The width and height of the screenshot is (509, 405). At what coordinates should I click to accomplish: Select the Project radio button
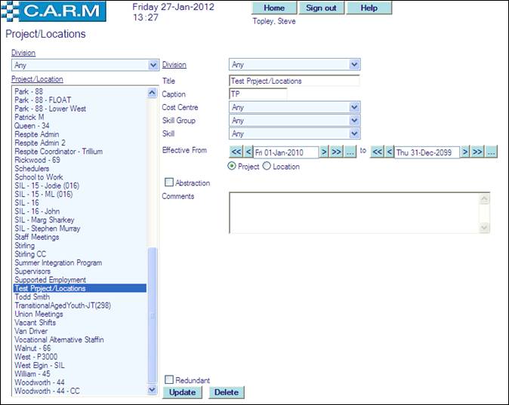click(232, 167)
